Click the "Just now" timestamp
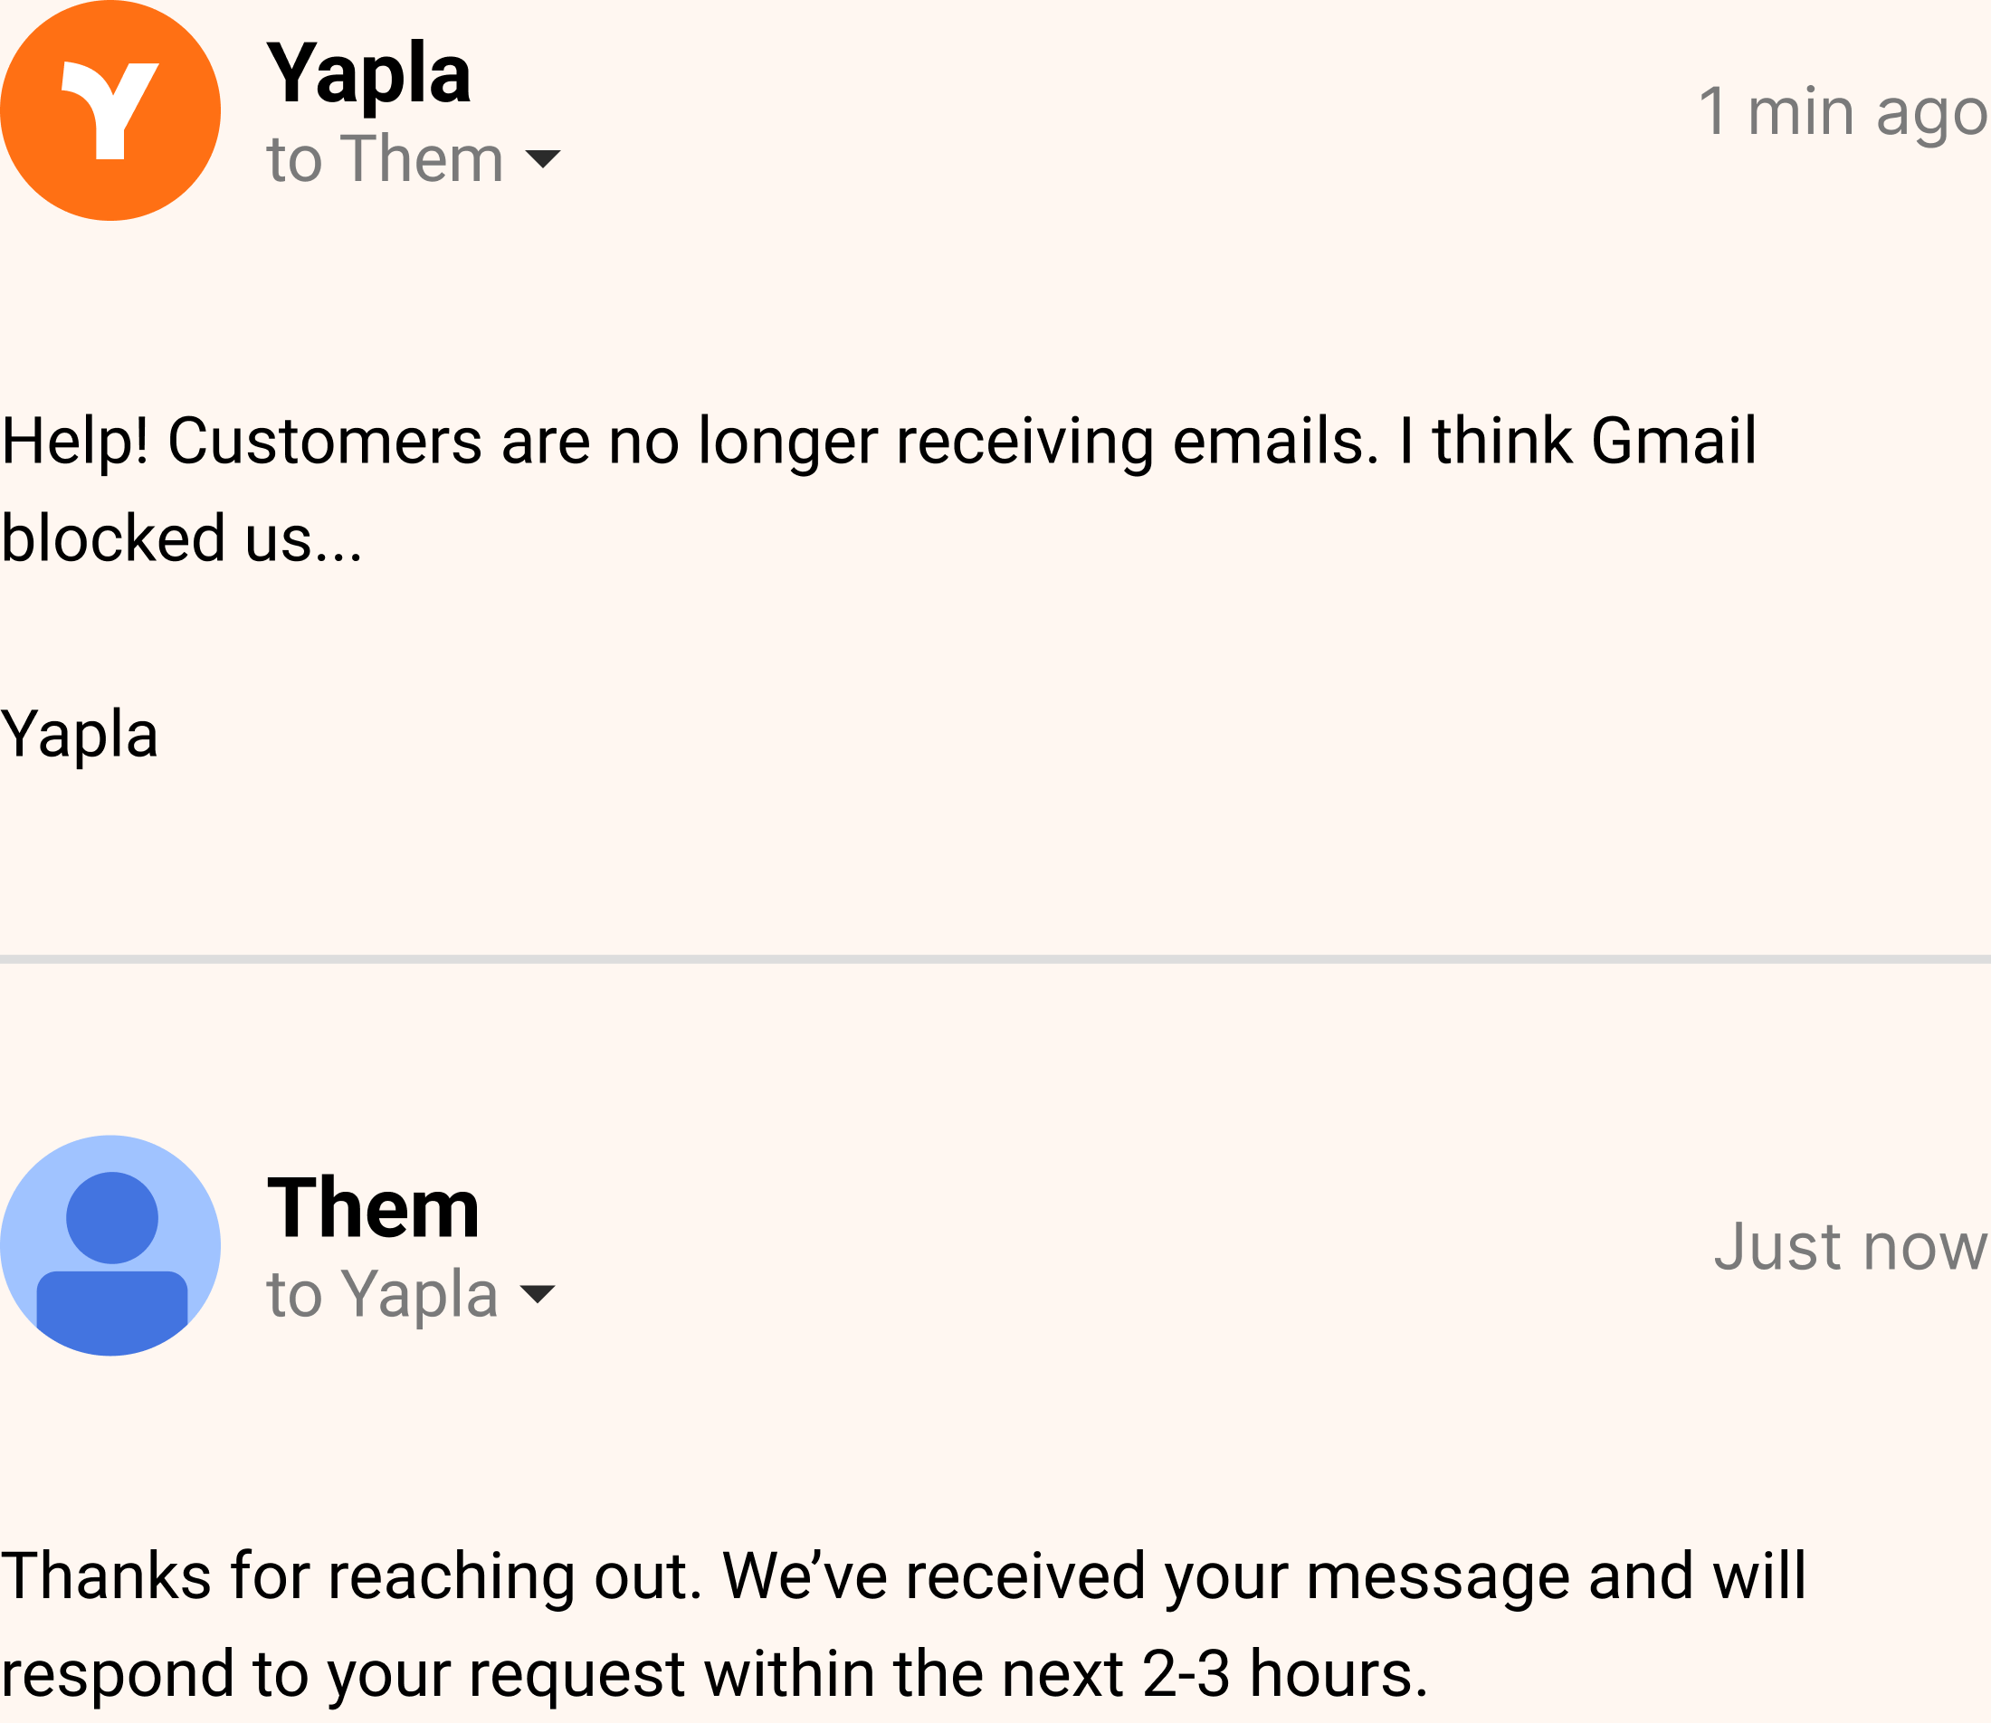Screen dimensions: 1991x1723 (x=1850, y=1247)
